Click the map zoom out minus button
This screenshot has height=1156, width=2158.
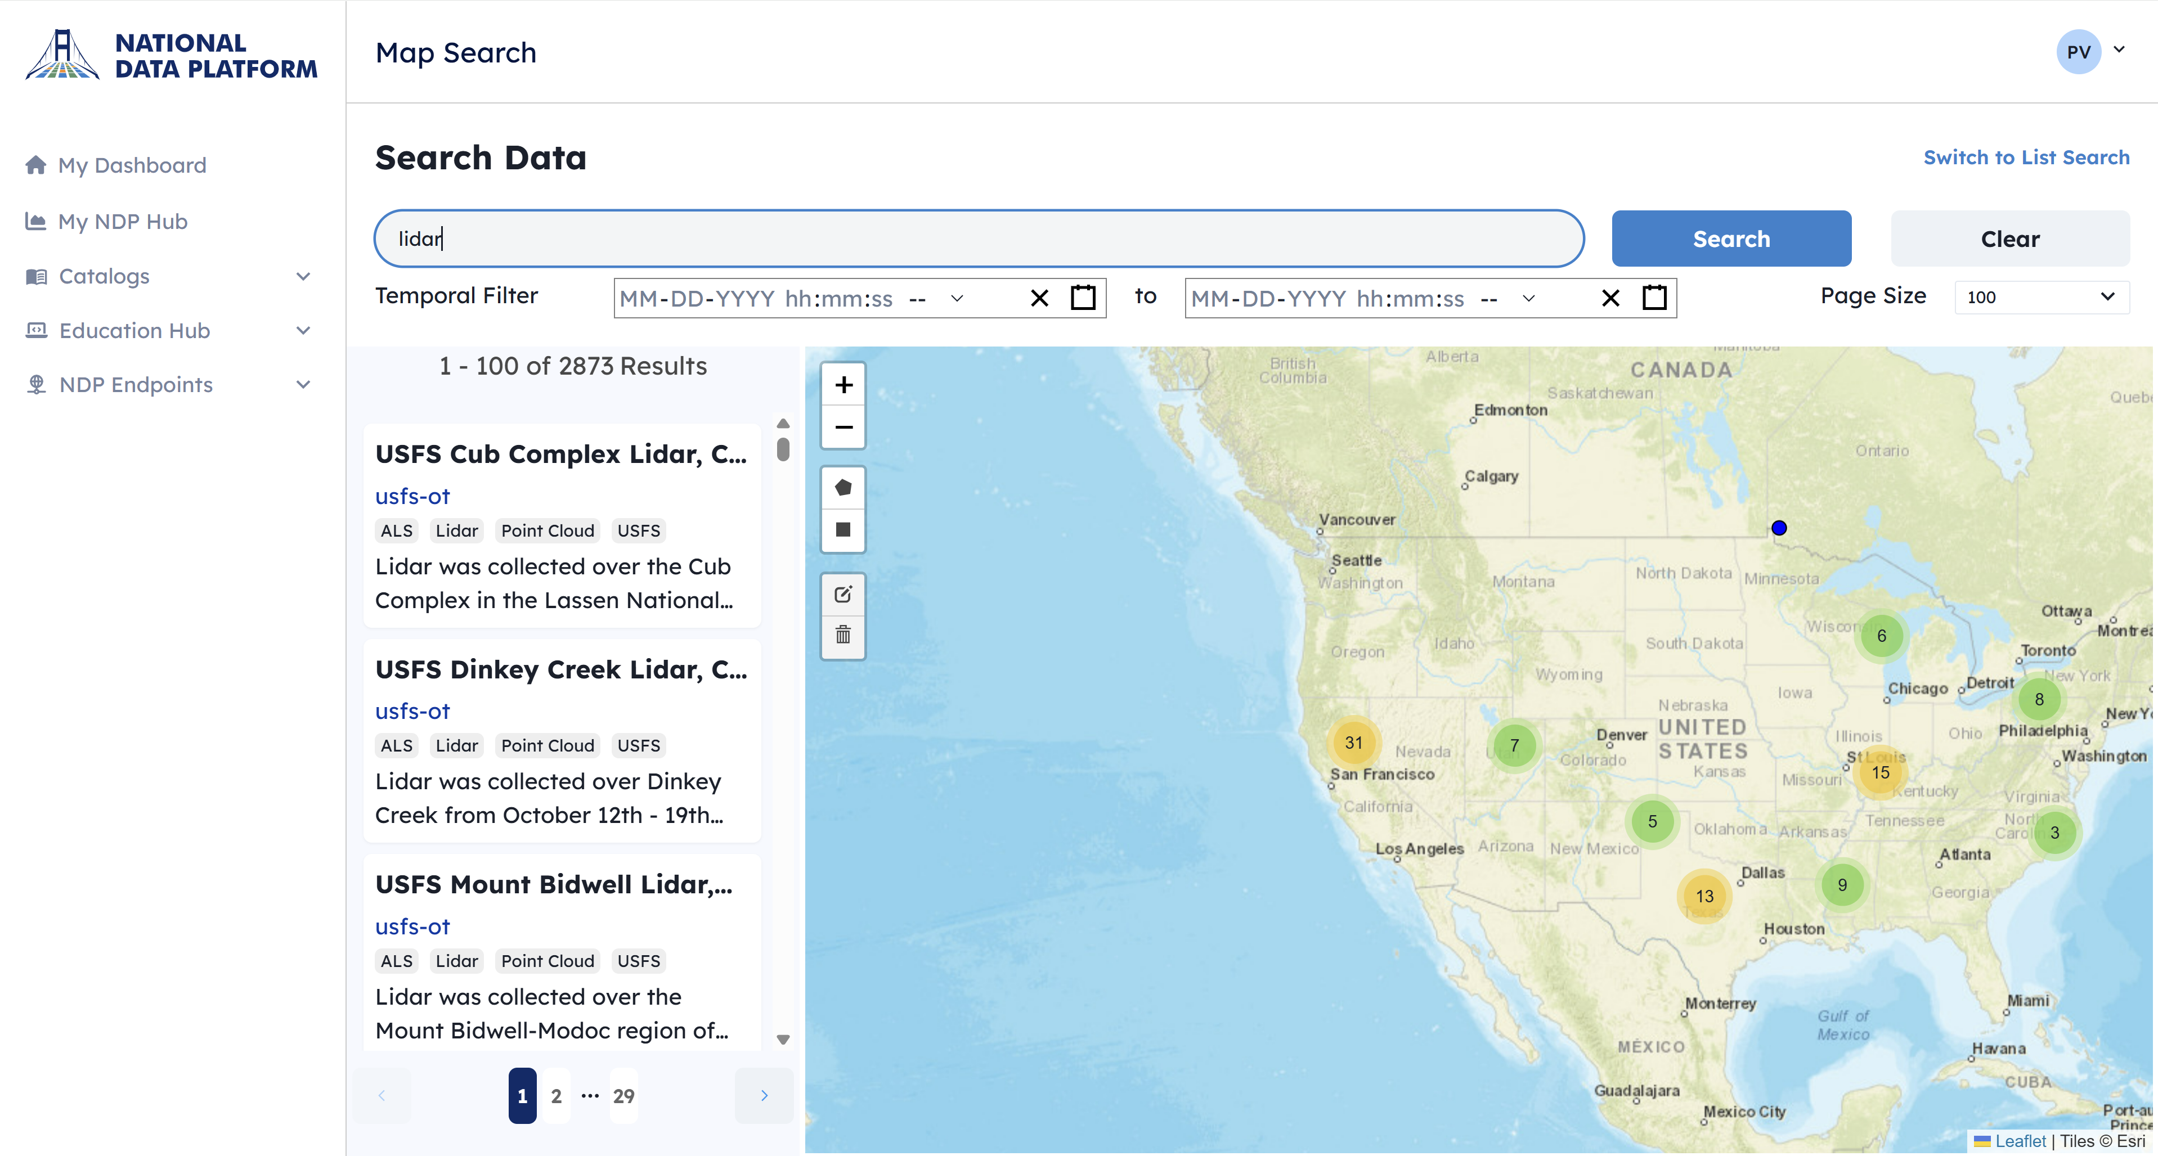pos(843,427)
